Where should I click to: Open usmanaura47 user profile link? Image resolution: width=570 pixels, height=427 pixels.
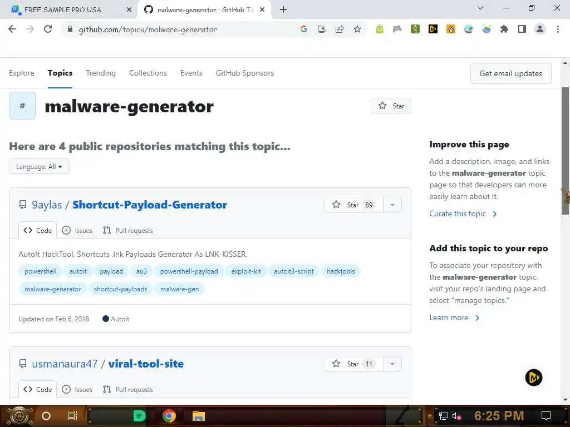pos(65,364)
